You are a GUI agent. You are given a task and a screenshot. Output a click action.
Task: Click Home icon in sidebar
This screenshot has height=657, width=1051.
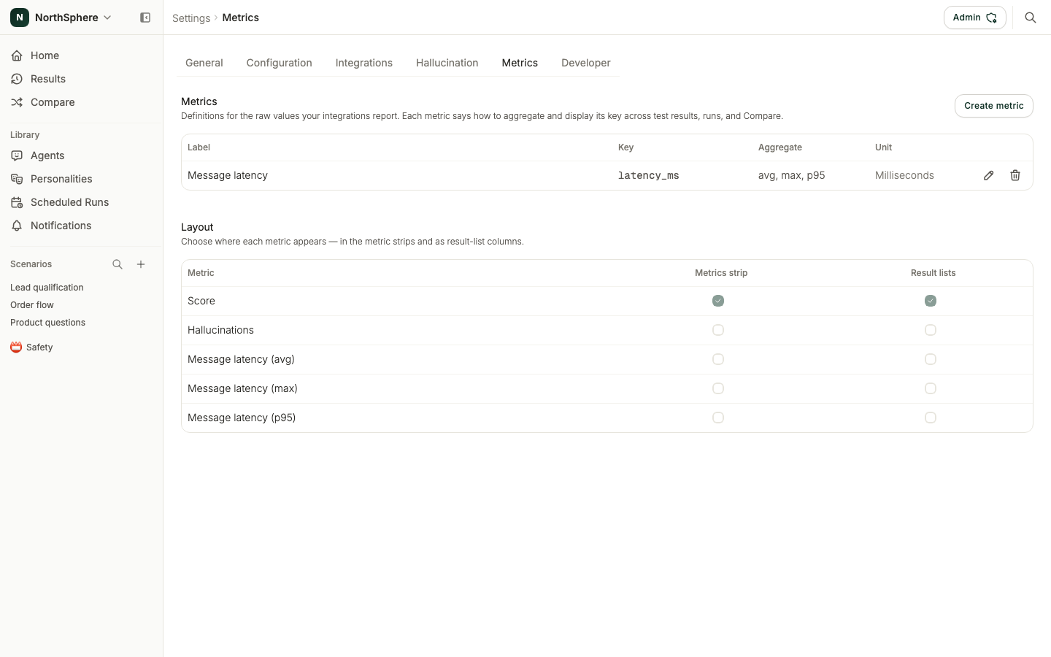17,55
